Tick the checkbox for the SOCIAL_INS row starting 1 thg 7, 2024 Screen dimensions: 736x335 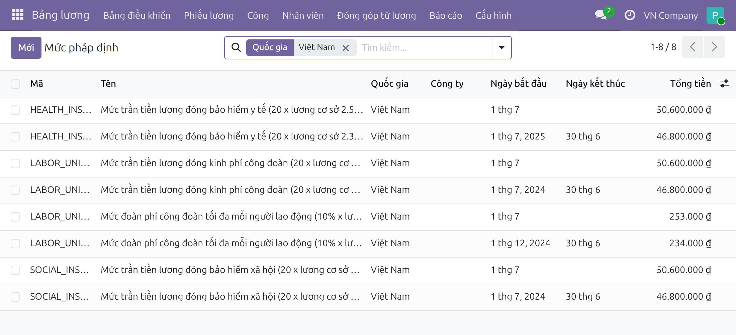(15, 297)
